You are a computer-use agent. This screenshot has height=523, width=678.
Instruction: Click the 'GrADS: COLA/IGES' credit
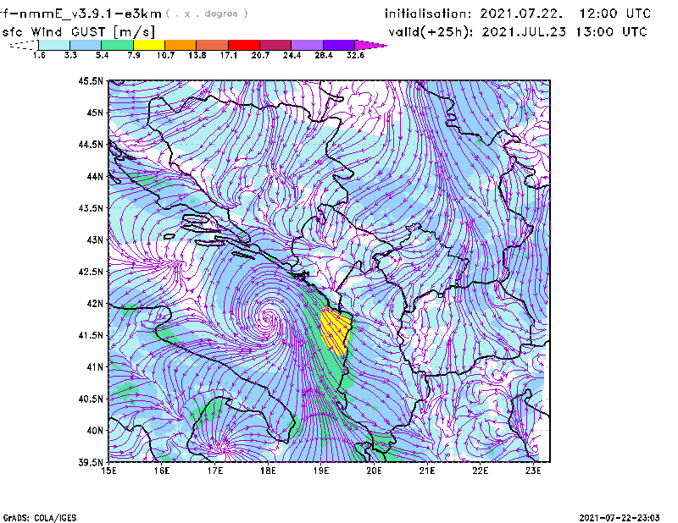pos(40,518)
